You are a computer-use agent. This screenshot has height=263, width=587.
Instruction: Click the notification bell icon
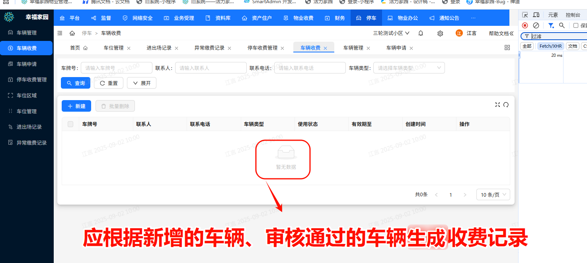pos(421,33)
